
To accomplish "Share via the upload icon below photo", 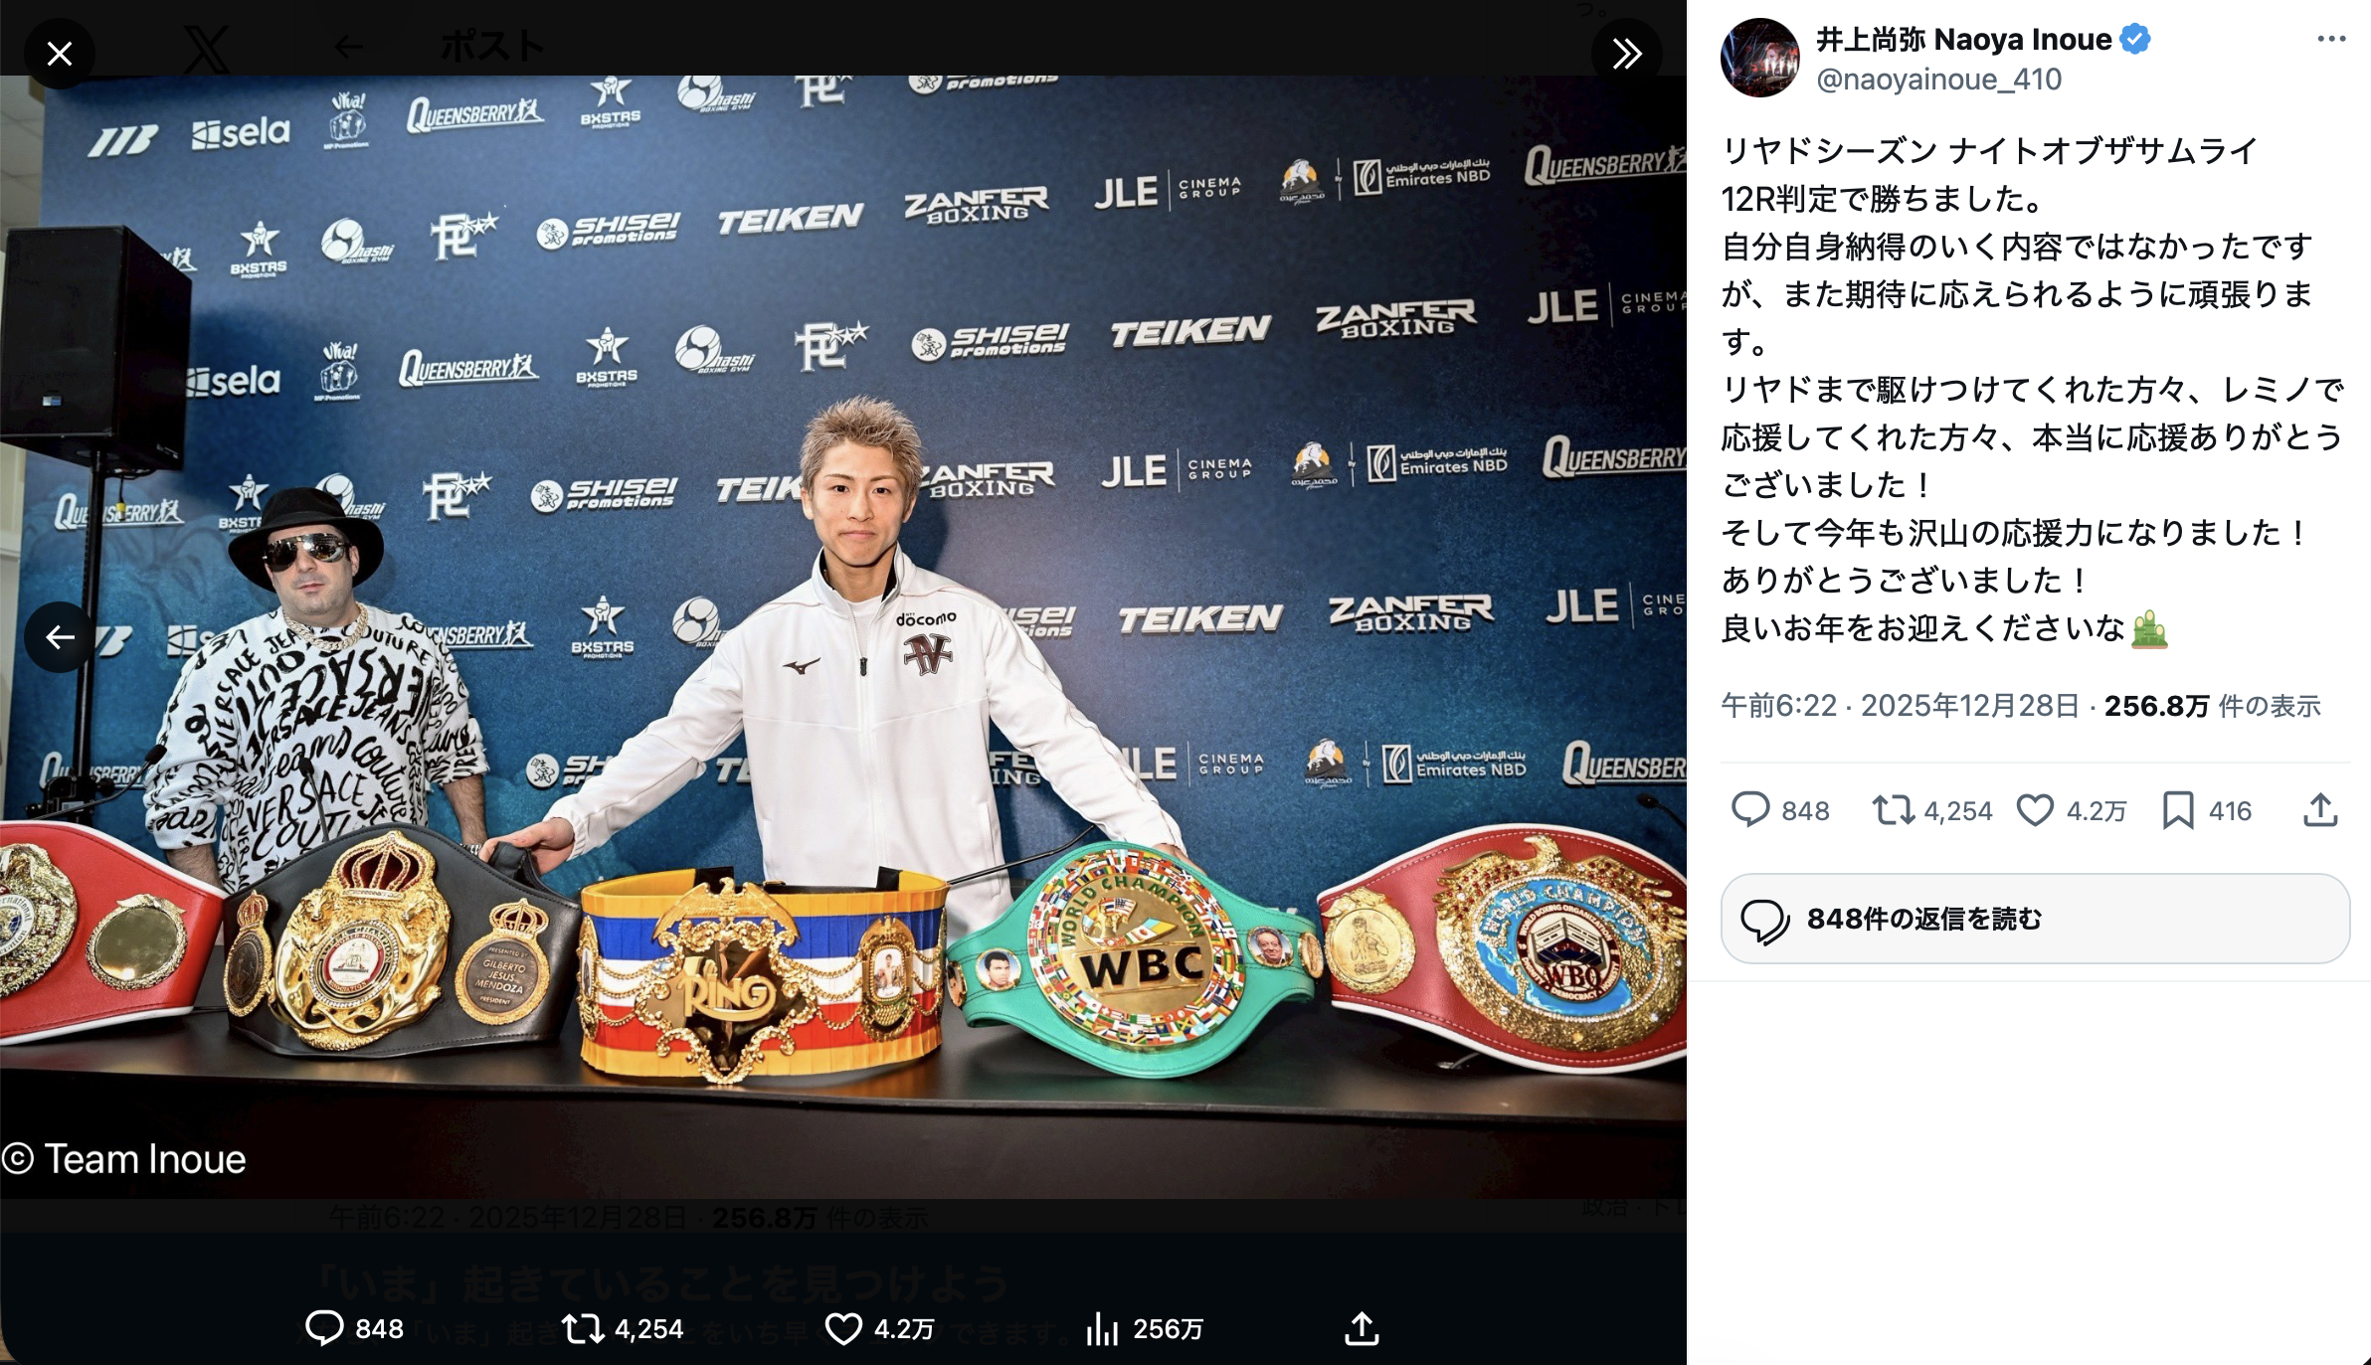I will click(1362, 1328).
